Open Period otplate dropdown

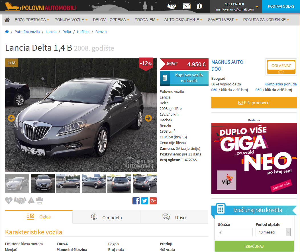click(x=273, y=232)
